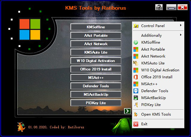
Task: Launch the AAct Network main button
Action: pos(96,44)
